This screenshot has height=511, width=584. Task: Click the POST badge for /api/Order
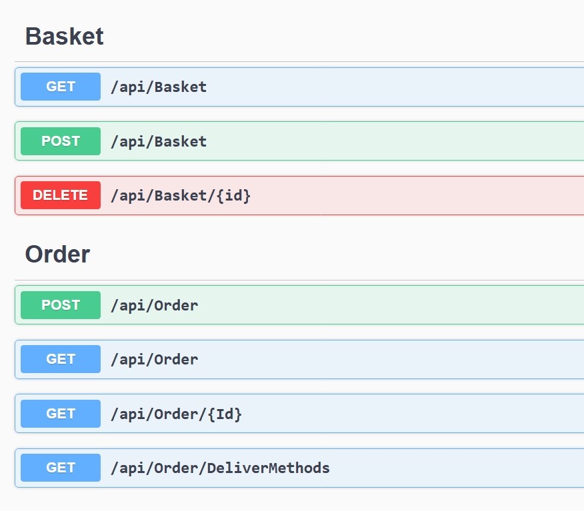pos(61,305)
